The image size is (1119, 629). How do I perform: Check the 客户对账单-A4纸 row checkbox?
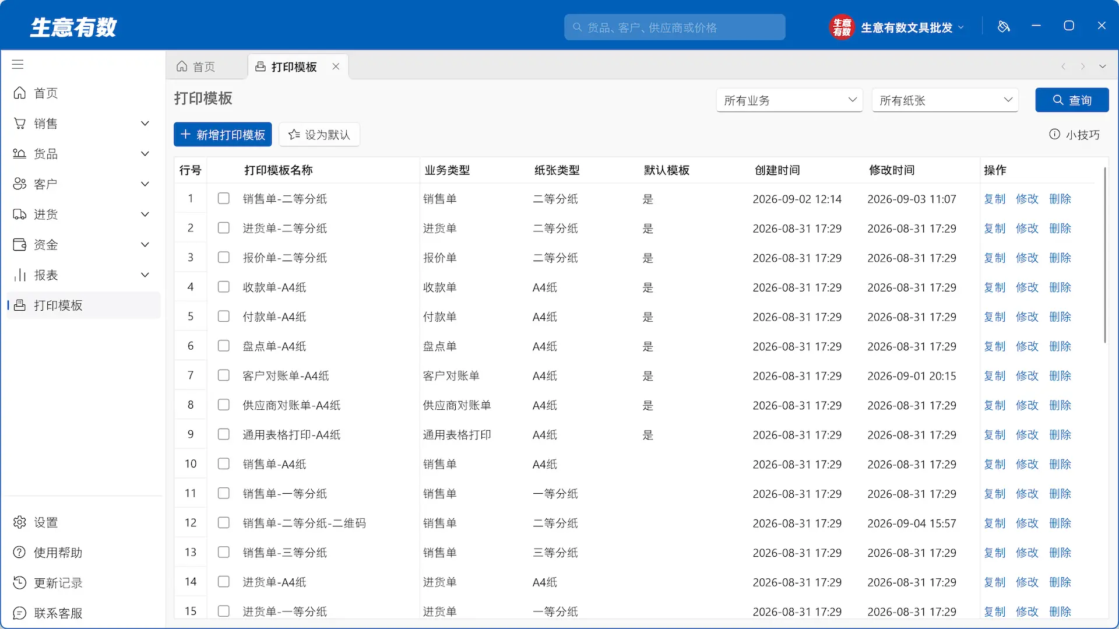pos(224,375)
